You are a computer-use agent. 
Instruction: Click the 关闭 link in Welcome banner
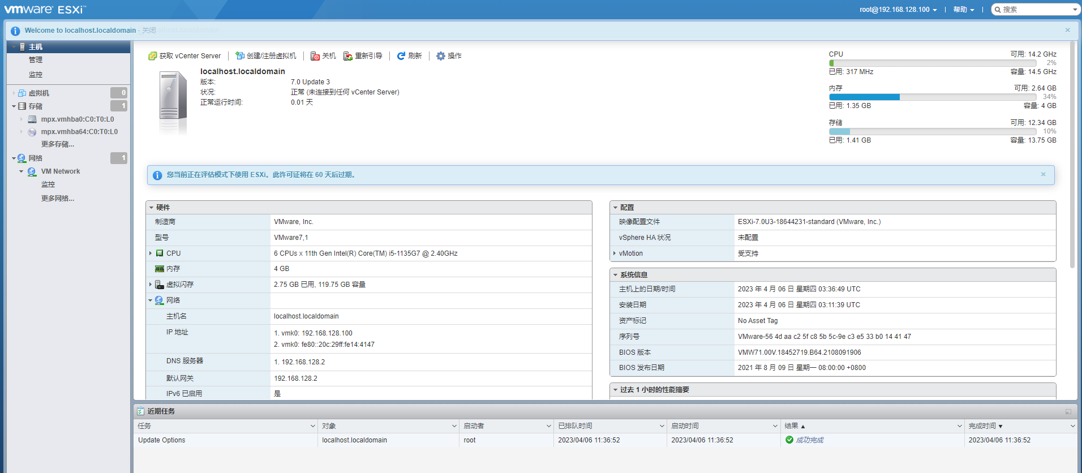149,31
